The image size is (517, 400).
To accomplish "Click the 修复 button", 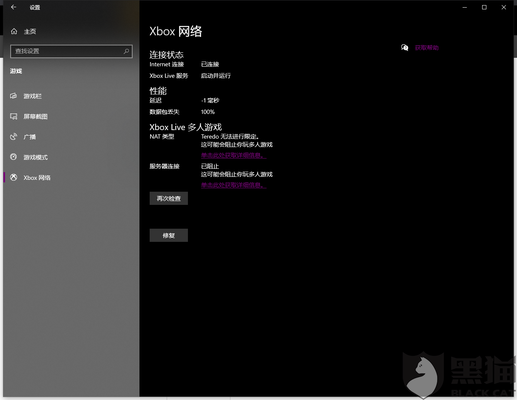I will [169, 235].
